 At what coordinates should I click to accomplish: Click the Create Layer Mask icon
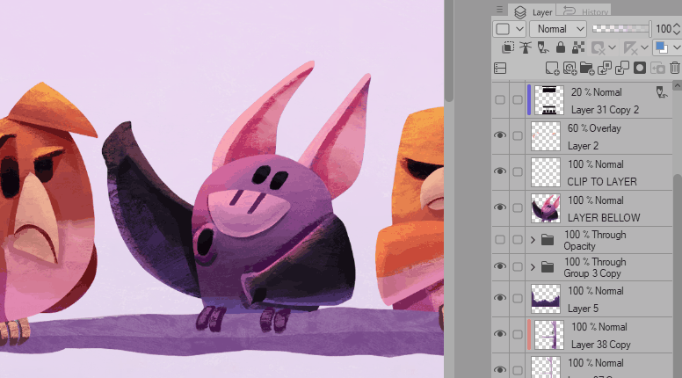click(640, 68)
